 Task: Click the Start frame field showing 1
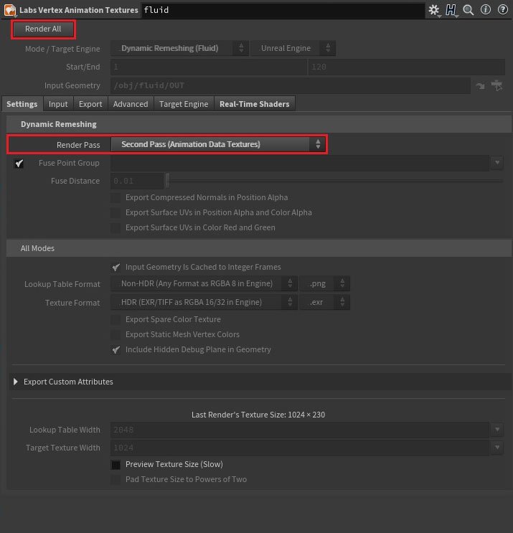point(208,67)
